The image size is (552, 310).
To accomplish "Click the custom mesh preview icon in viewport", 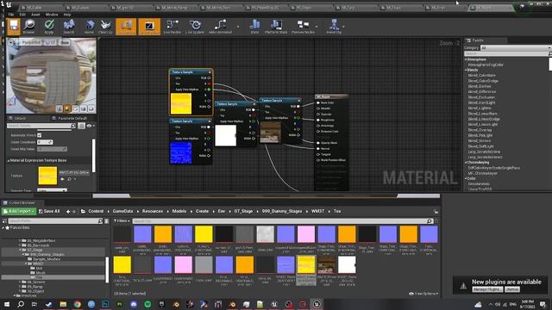I will (91, 108).
